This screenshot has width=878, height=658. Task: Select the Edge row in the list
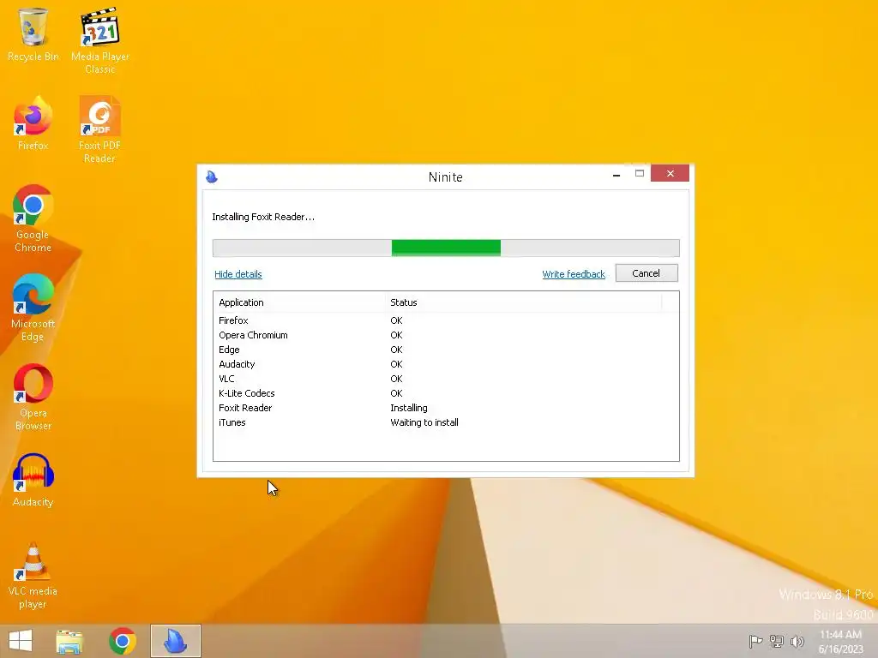coord(446,350)
